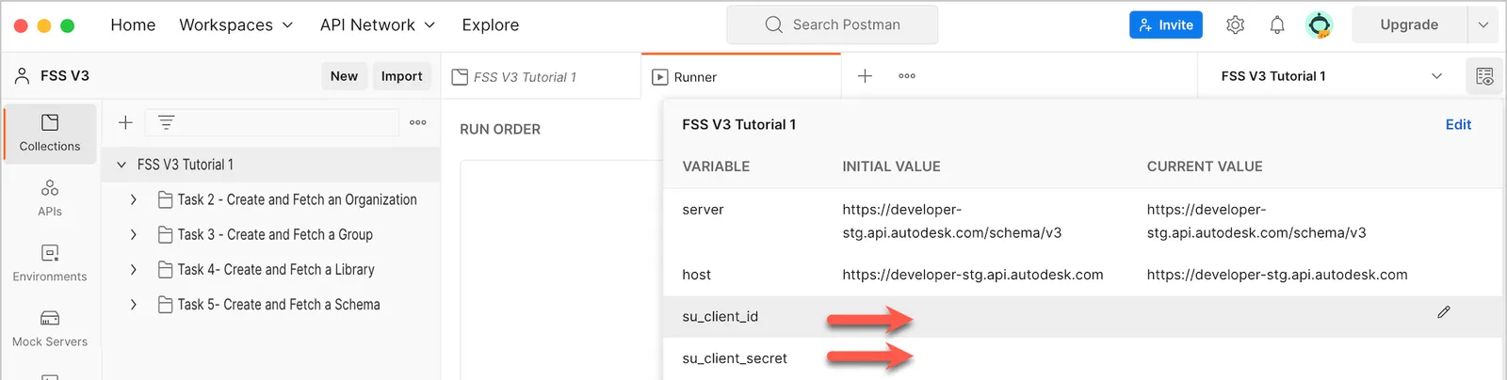Go to Home

(x=133, y=25)
